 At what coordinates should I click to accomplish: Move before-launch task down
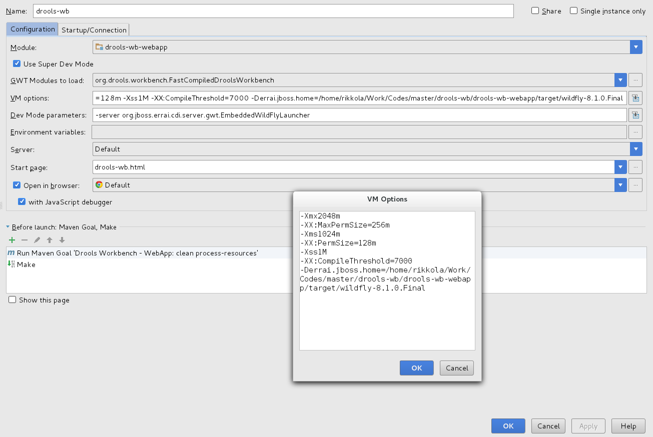tap(62, 240)
